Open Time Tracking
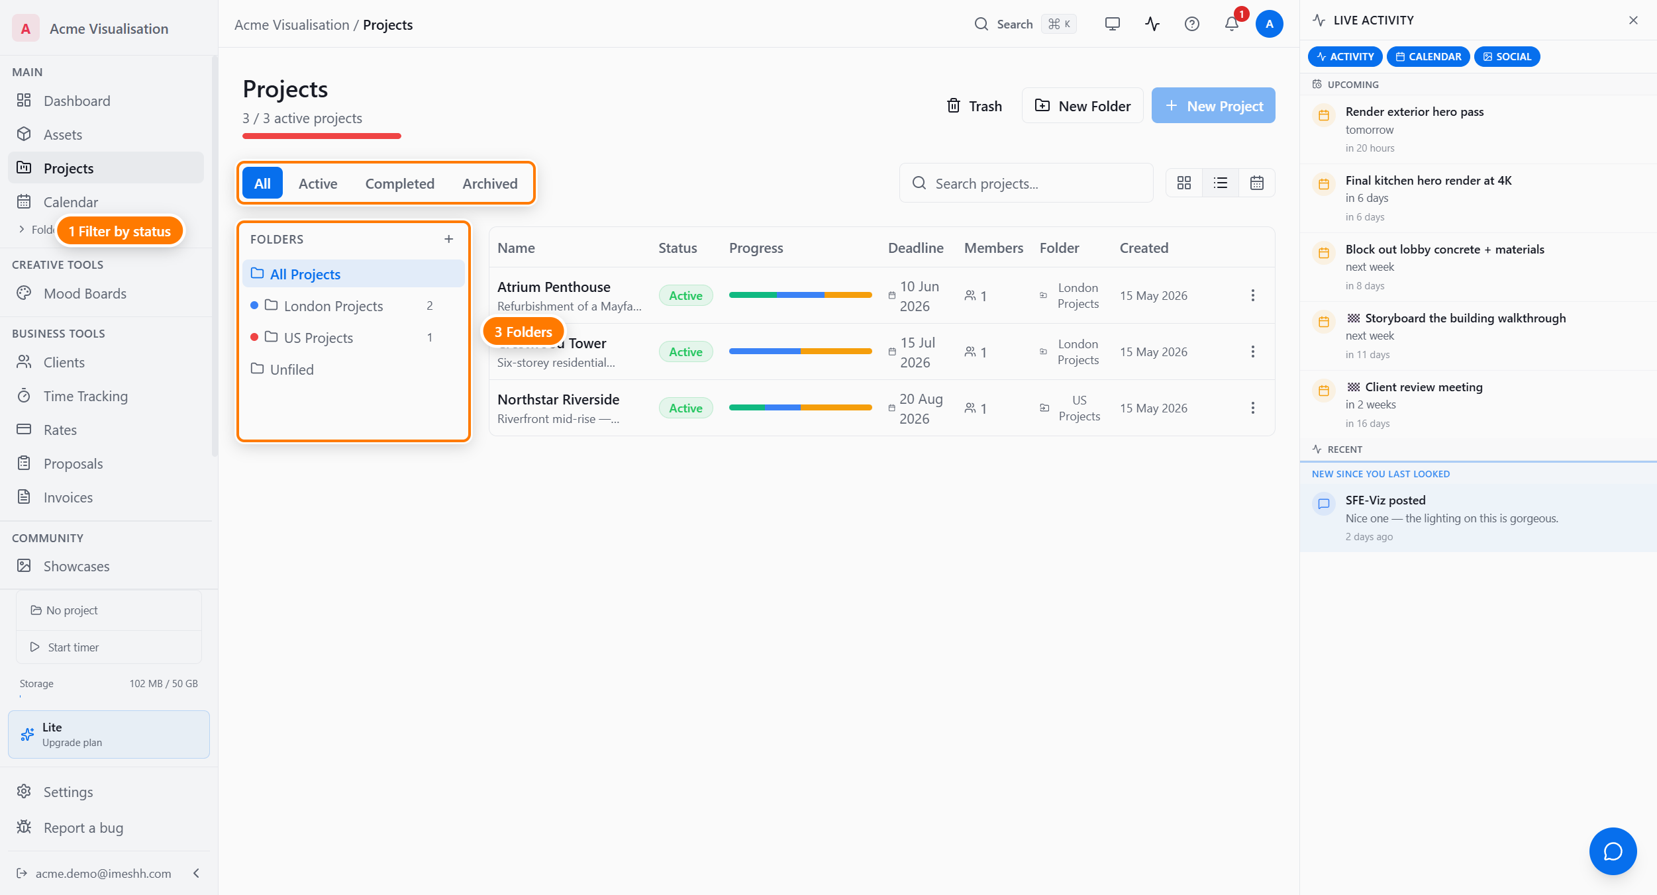Image resolution: width=1657 pixels, height=895 pixels. [x=106, y=396]
